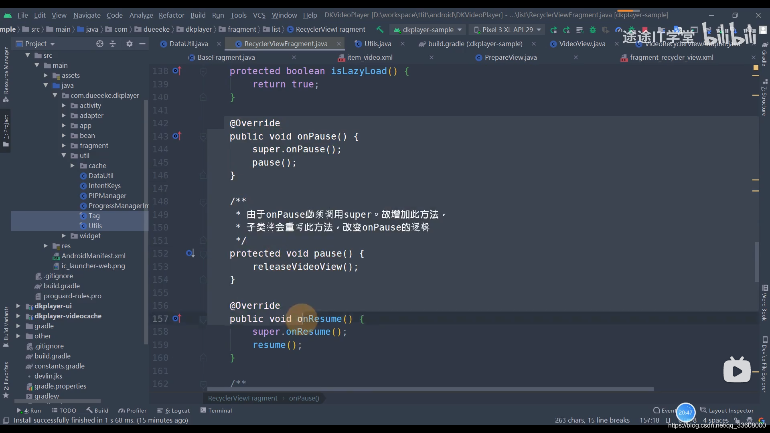Switch to fragment_recycler_view.xml tab
The image size is (770, 433).
(x=671, y=57)
